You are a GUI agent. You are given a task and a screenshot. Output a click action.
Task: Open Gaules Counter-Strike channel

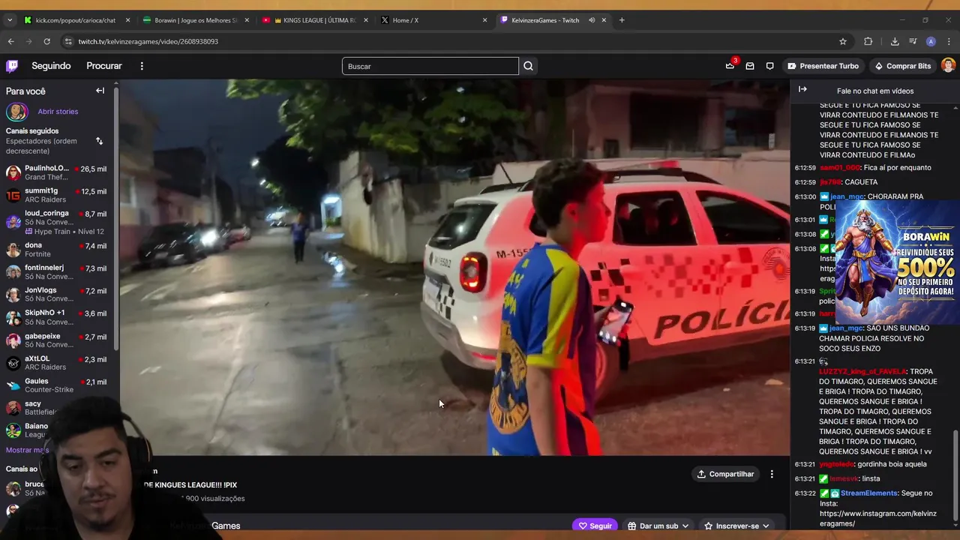point(57,385)
